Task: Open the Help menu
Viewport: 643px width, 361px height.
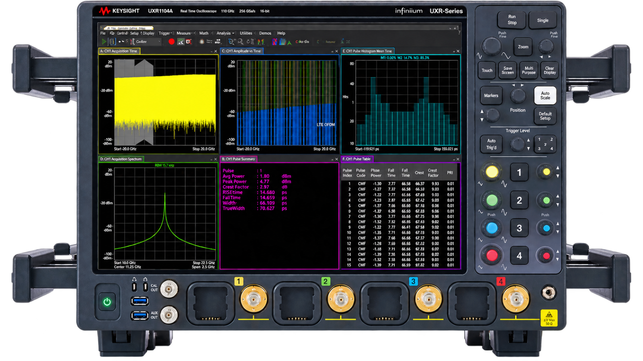Action: 281,33
